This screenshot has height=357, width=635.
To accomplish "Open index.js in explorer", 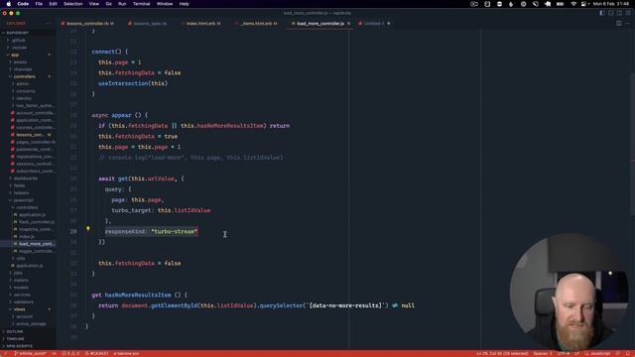I will tap(27, 236).
